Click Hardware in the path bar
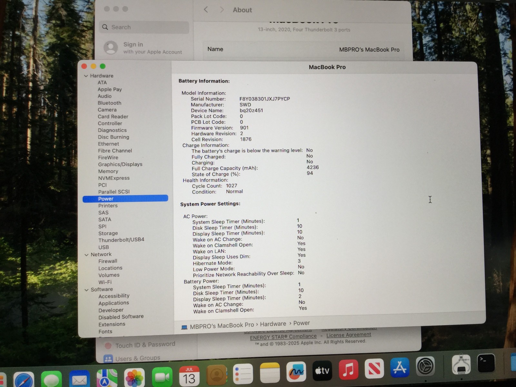The image size is (516, 387). 273,324
